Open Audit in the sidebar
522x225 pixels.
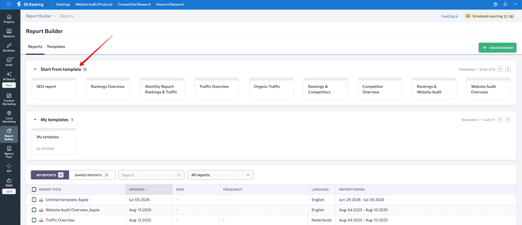(9, 62)
